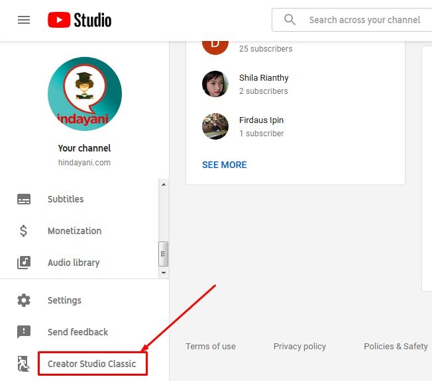Image resolution: width=432 pixels, height=381 pixels.
Task: Click the Your channel label
Action: click(x=84, y=148)
